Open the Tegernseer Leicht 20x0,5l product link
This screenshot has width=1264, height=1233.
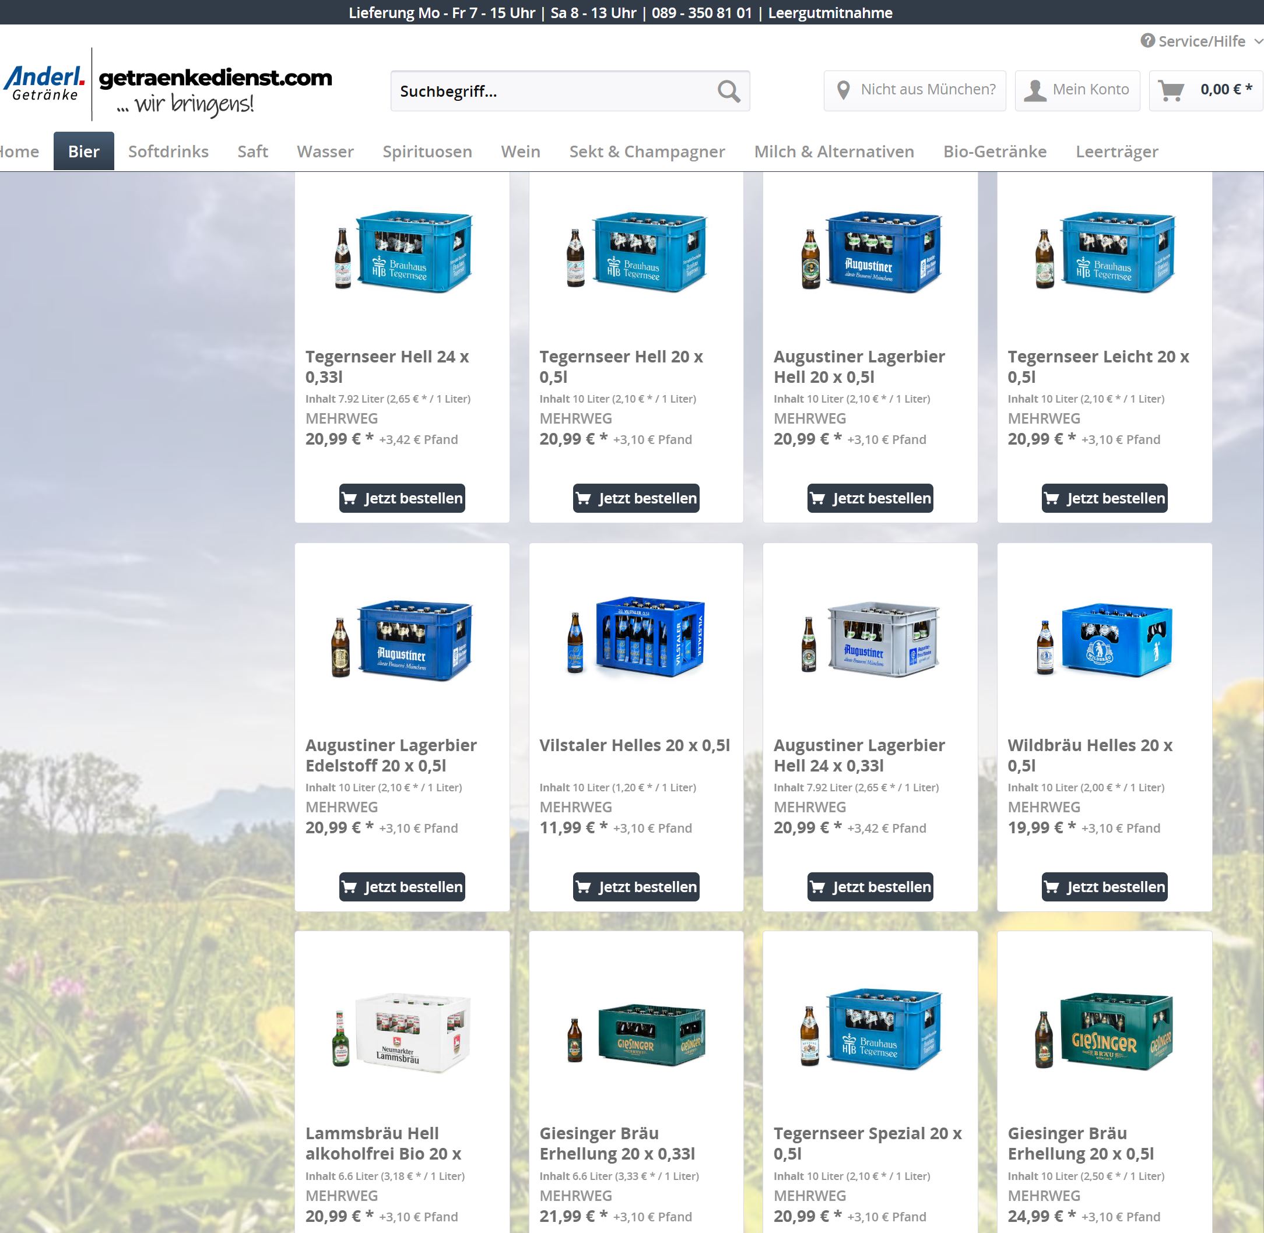point(1098,366)
